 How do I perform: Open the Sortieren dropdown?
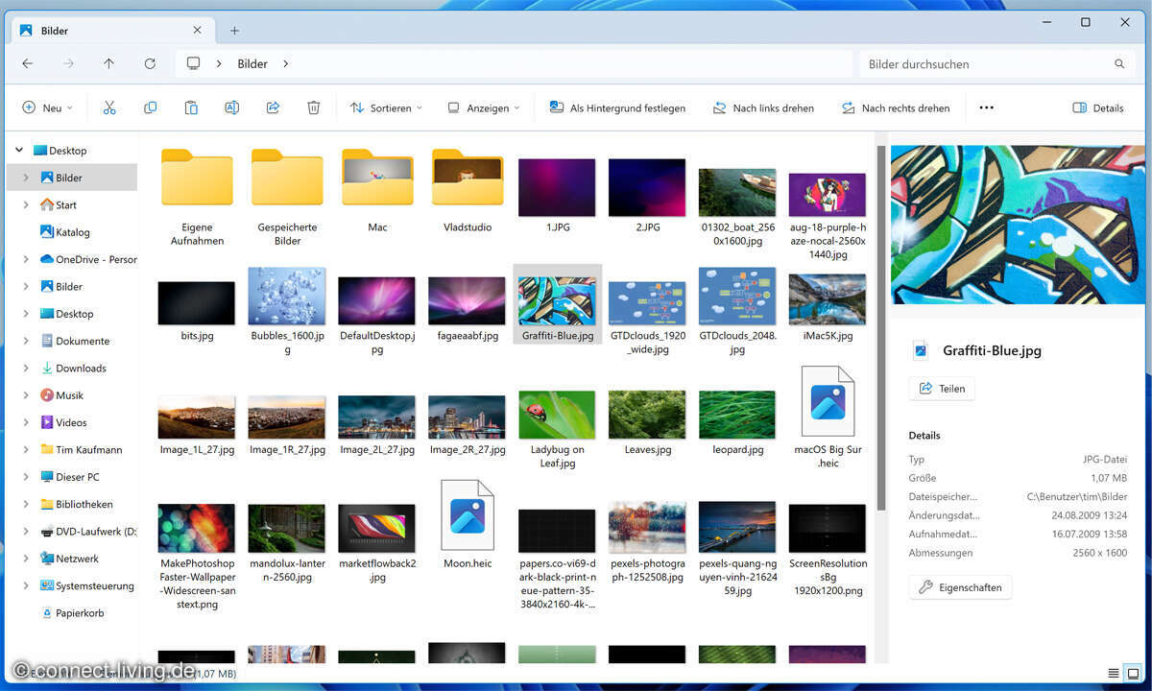tap(386, 107)
